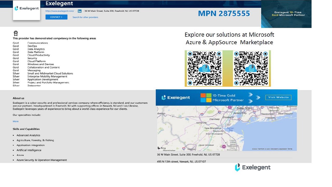This screenshot has height=187, width=332.
Task: Select Collaboration and Content competency
Action: click(36, 67)
